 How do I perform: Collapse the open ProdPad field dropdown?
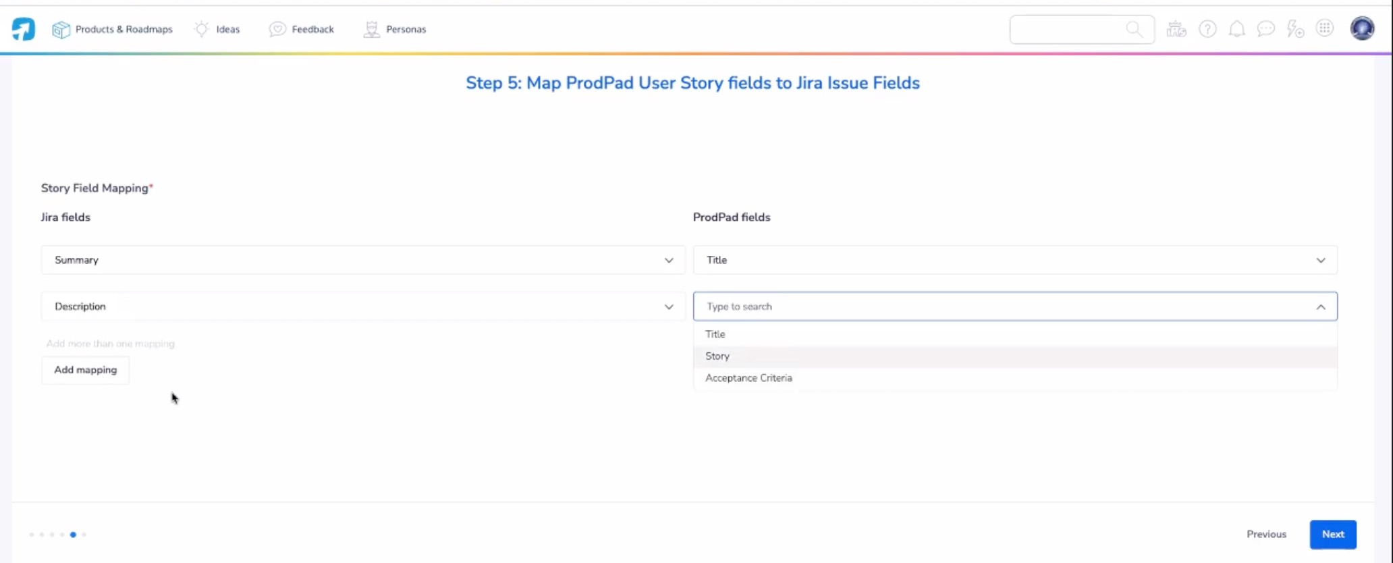pos(1320,306)
